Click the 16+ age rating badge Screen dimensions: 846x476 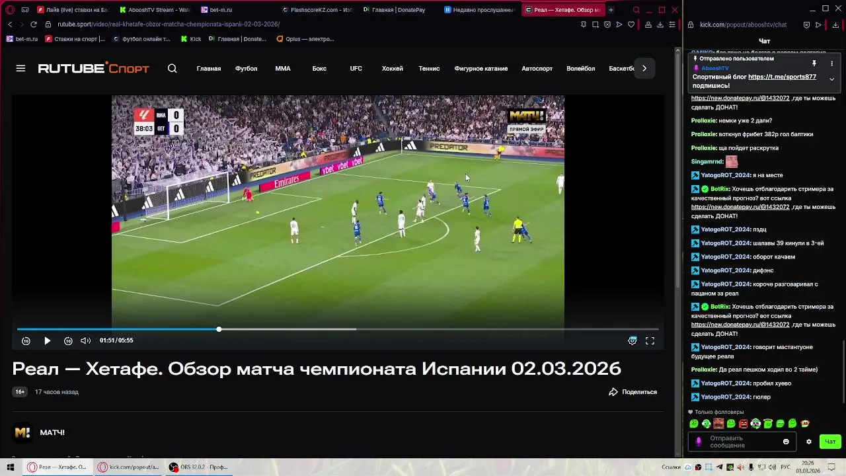coord(20,392)
